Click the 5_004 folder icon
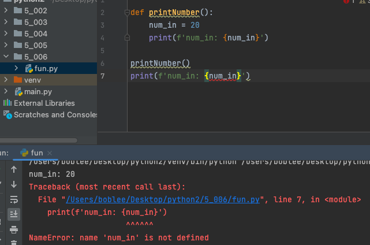Image resolution: width=370 pixels, height=245 pixels. point(18,34)
